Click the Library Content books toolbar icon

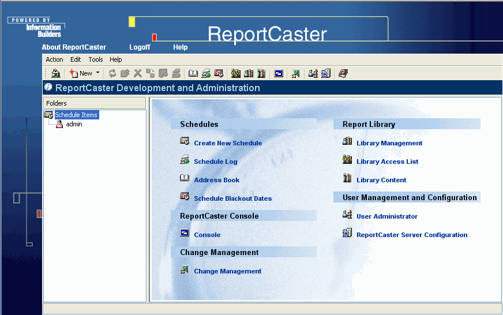pos(261,73)
